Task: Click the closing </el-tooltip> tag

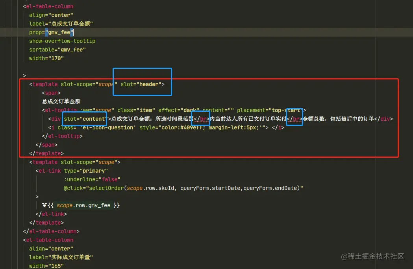Action: pyautogui.click(x=62, y=136)
